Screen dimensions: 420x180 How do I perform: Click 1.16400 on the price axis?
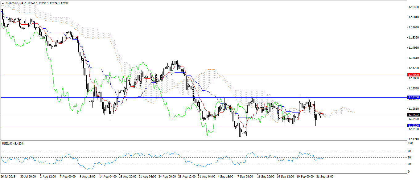[x=413, y=7]
